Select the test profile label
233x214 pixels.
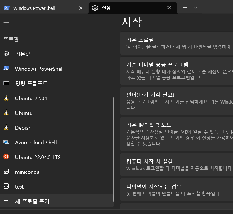coord(19,187)
